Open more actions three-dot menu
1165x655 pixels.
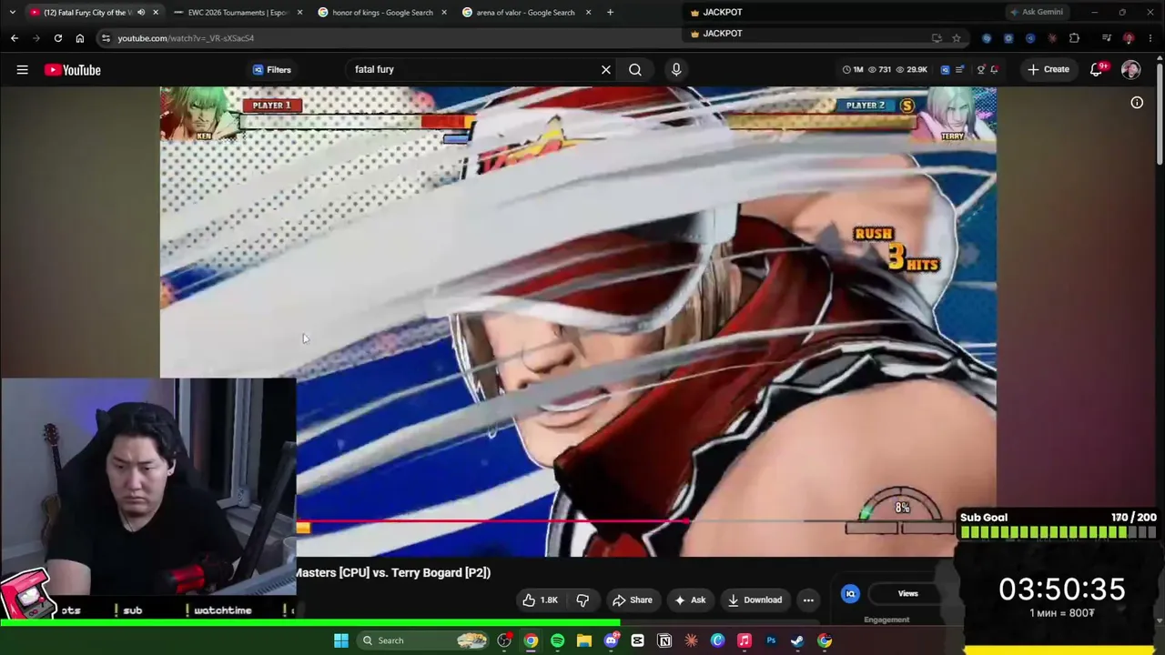(x=808, y=600)
